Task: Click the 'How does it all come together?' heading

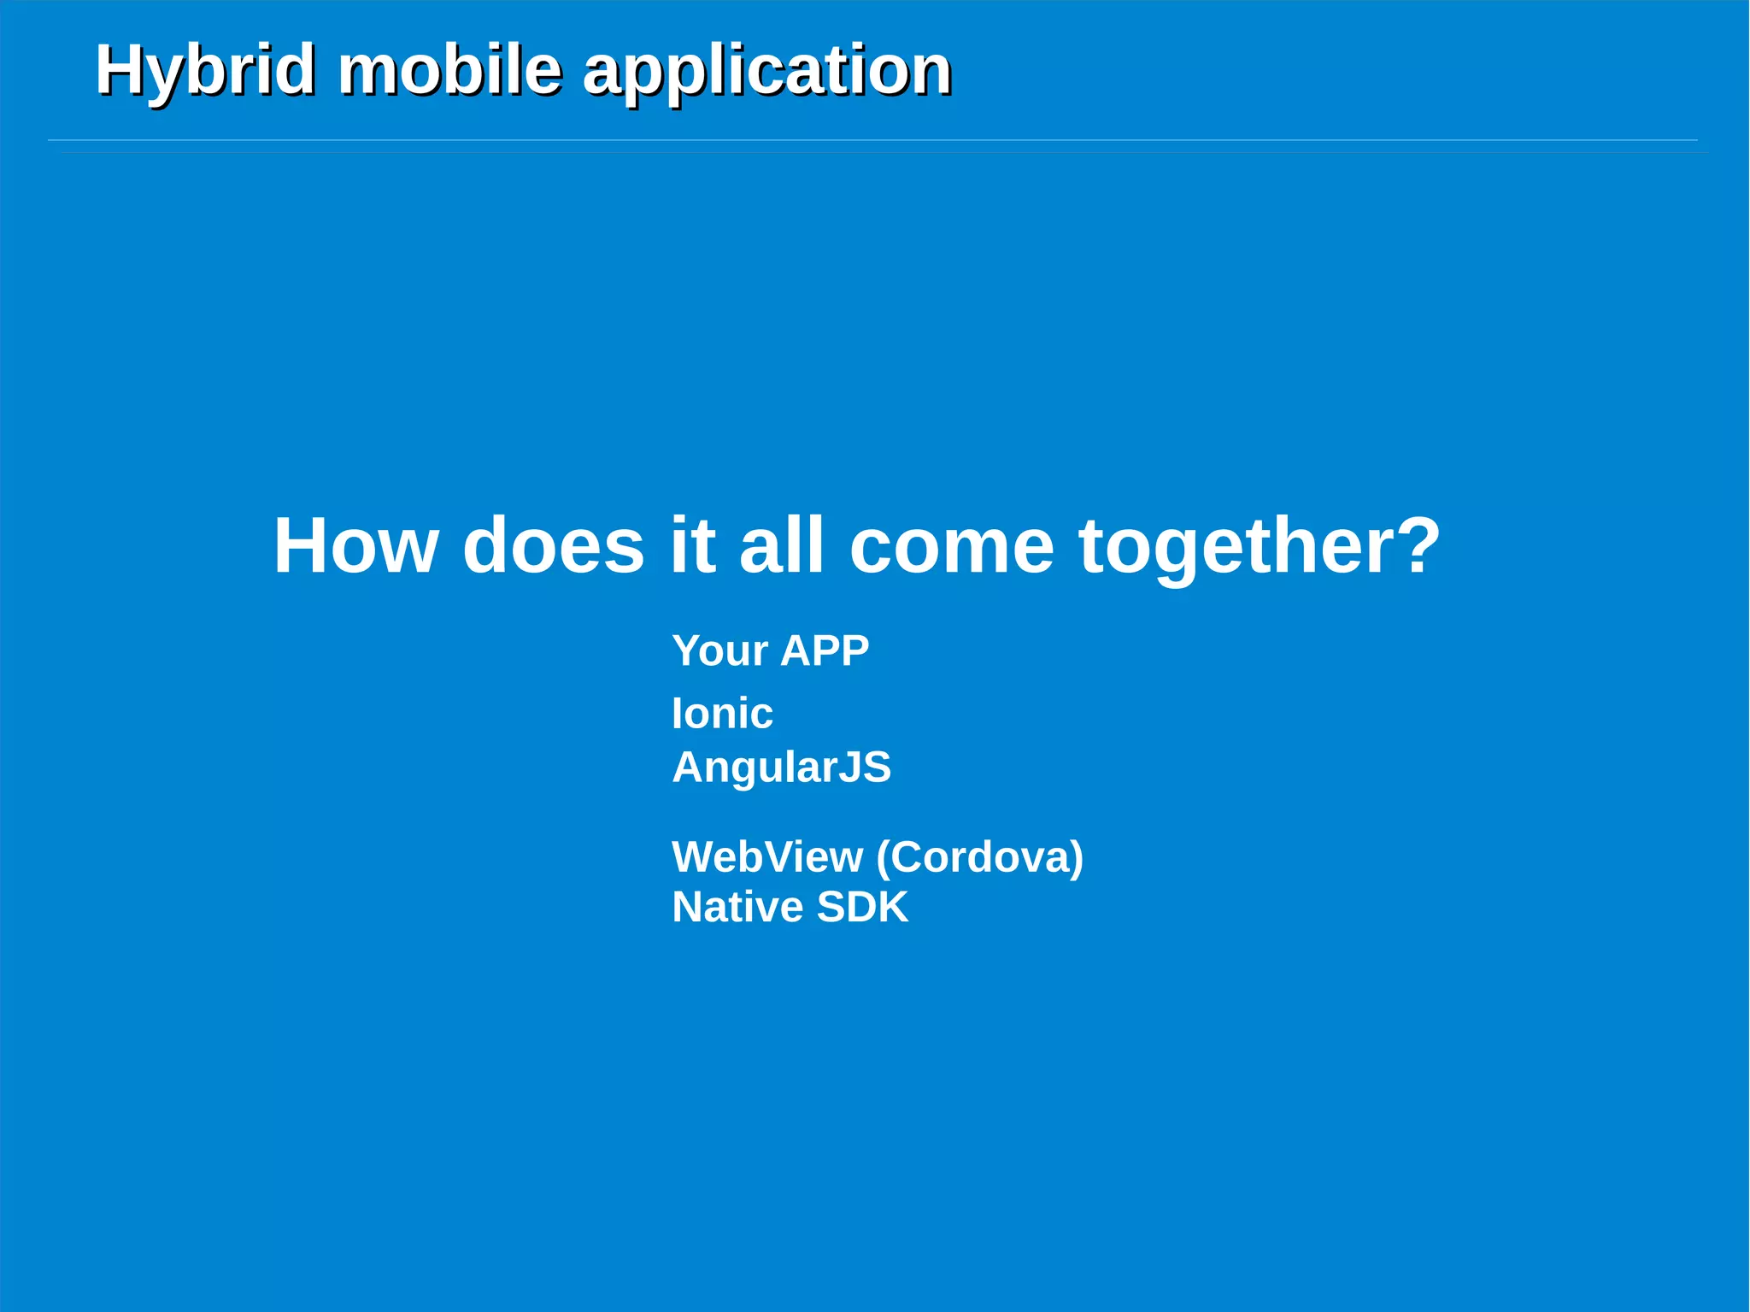Action: pyautogui.click(x=856, y=545)
